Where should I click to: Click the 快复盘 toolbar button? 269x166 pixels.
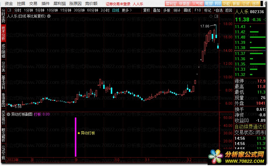coord(184,4)
